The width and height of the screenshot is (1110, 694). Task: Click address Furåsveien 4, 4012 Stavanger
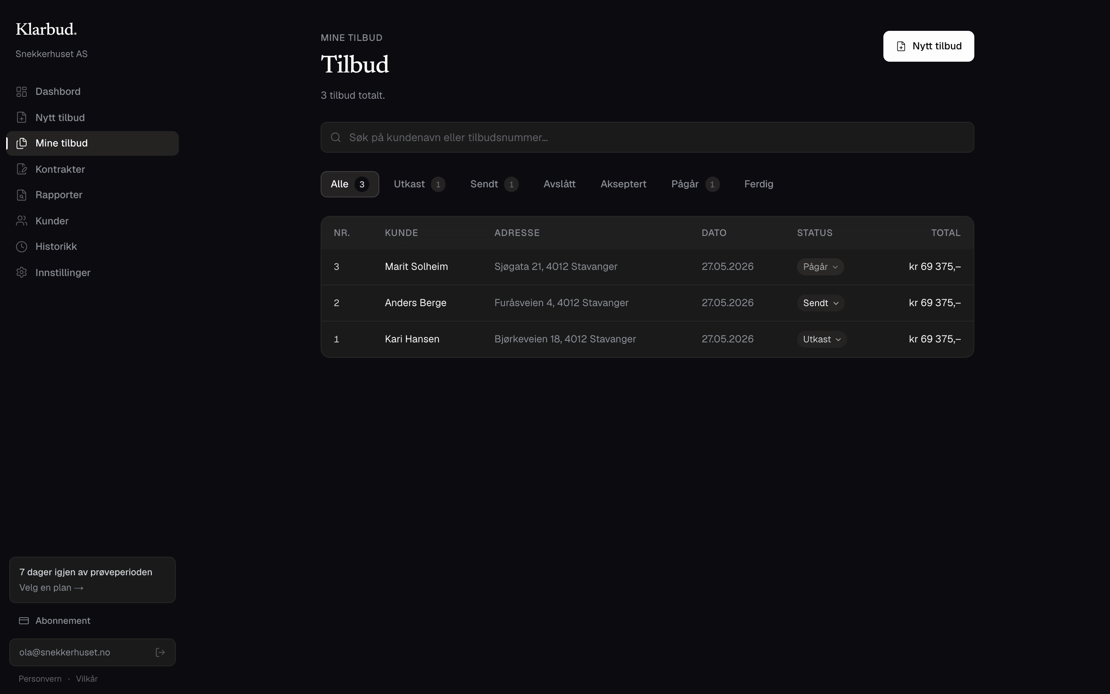[561, 303]
